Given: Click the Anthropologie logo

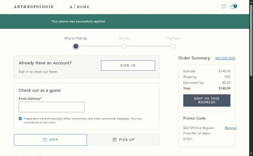Looking at the screenshot, I should [34, 7].
